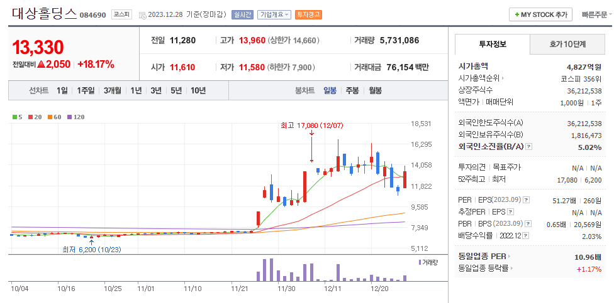Click the 최고 17,080 (12/07) chart marker

tap(311, 125)
